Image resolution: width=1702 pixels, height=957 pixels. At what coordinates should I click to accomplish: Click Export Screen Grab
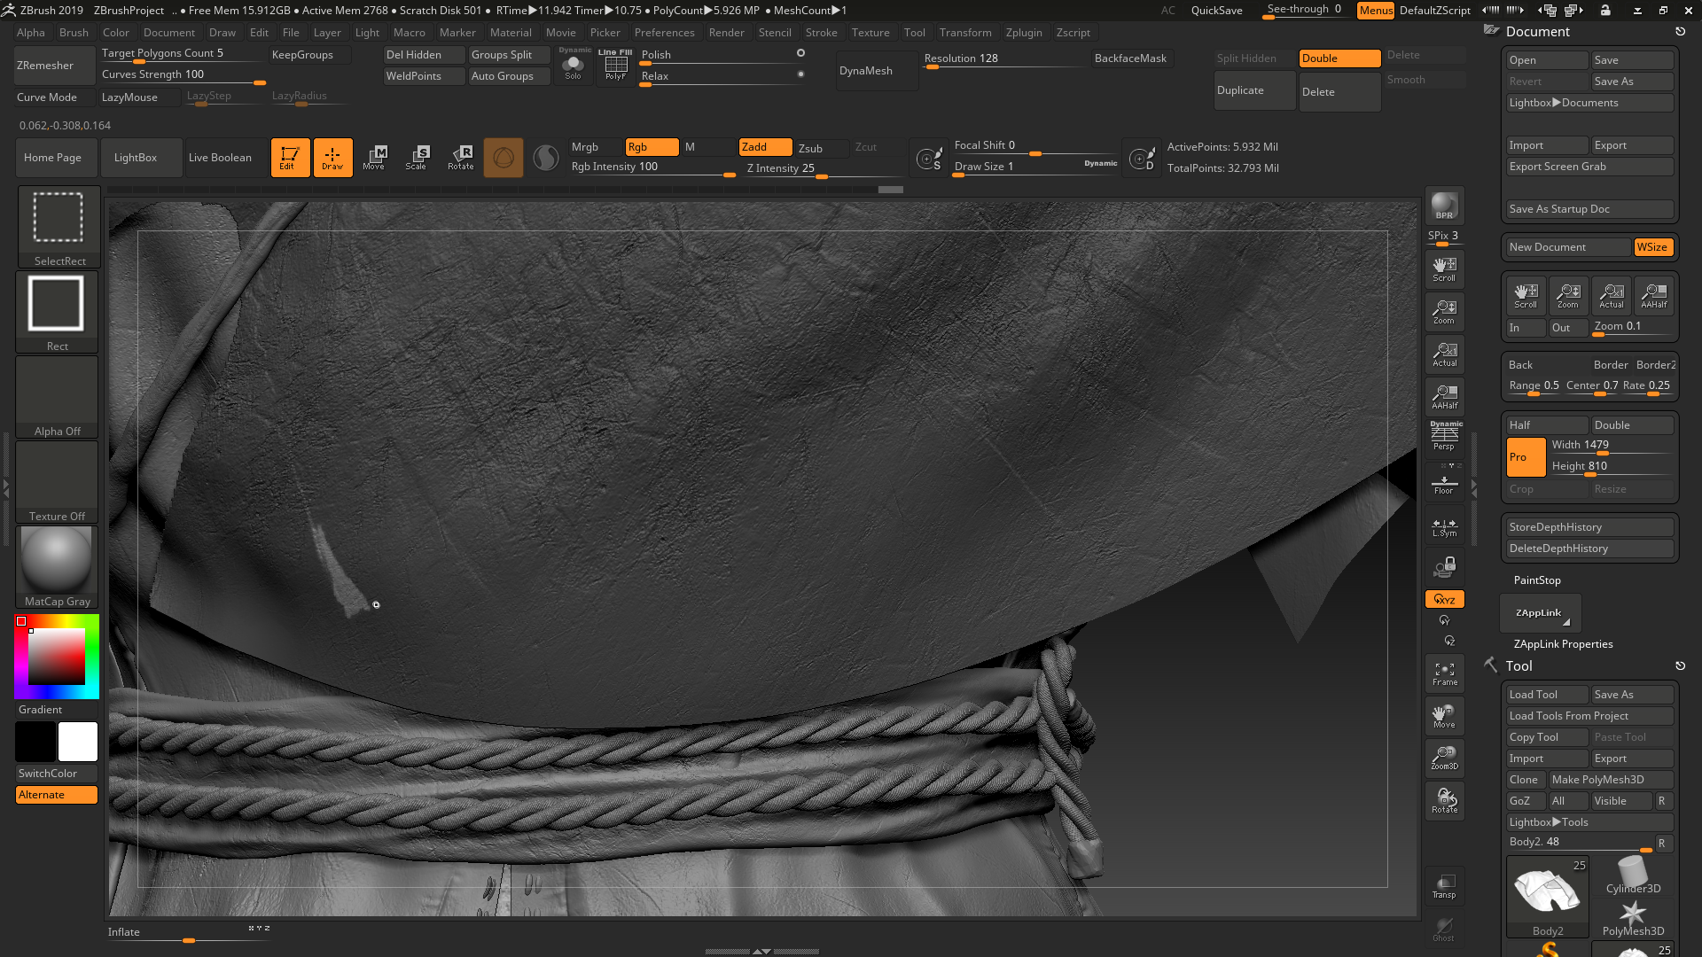click(x=1589, y=167)
